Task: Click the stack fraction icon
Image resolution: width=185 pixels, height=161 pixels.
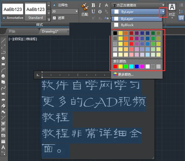Action: [x=106, y=12]
